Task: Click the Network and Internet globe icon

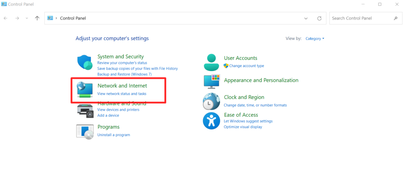Action: click(85, 90)
